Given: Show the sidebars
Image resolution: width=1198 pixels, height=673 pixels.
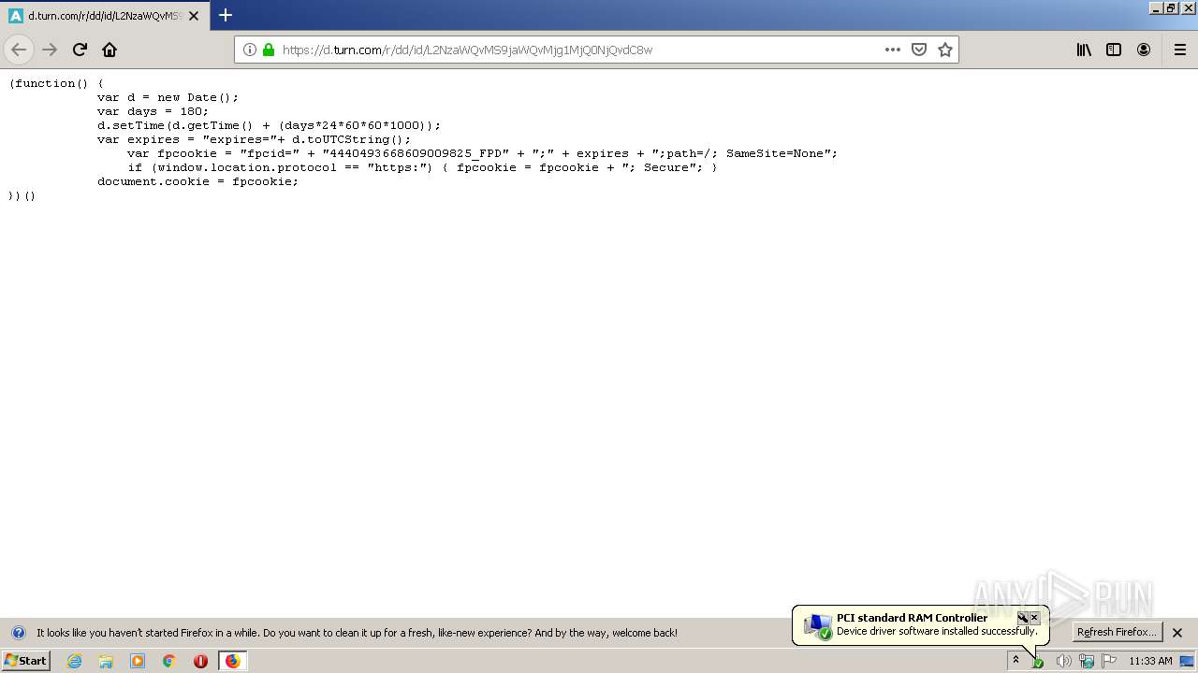Looking at the screenshot, I should 1114,50.
